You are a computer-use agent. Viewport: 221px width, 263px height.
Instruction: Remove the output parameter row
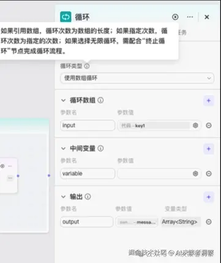(x=209, y=222)
